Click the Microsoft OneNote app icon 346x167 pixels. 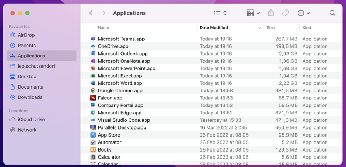(93, 61)
